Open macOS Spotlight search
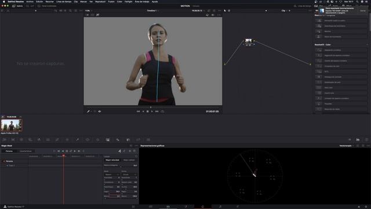This screenshot has height=209, width=371. point(357,1)
